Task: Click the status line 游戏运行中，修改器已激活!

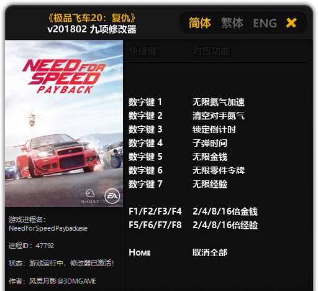Action: [61, 263]
